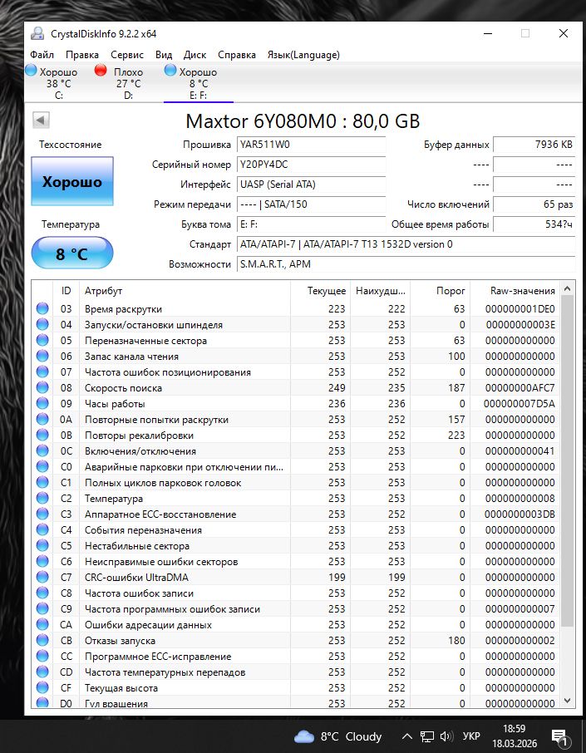
Task: Open the Правка menu
Action: pos(82,55)
